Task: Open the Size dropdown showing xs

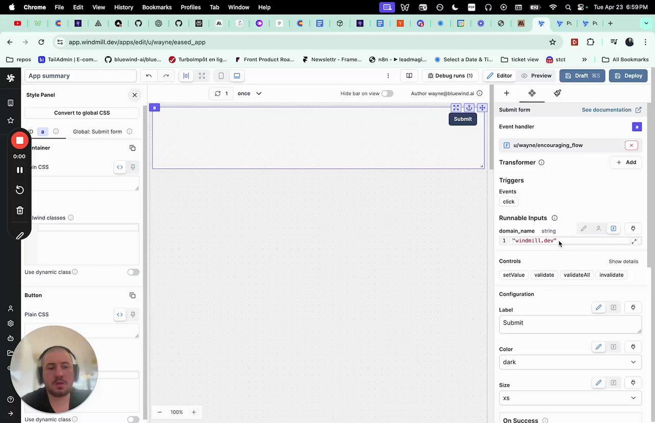Action: tap(570, 398)
